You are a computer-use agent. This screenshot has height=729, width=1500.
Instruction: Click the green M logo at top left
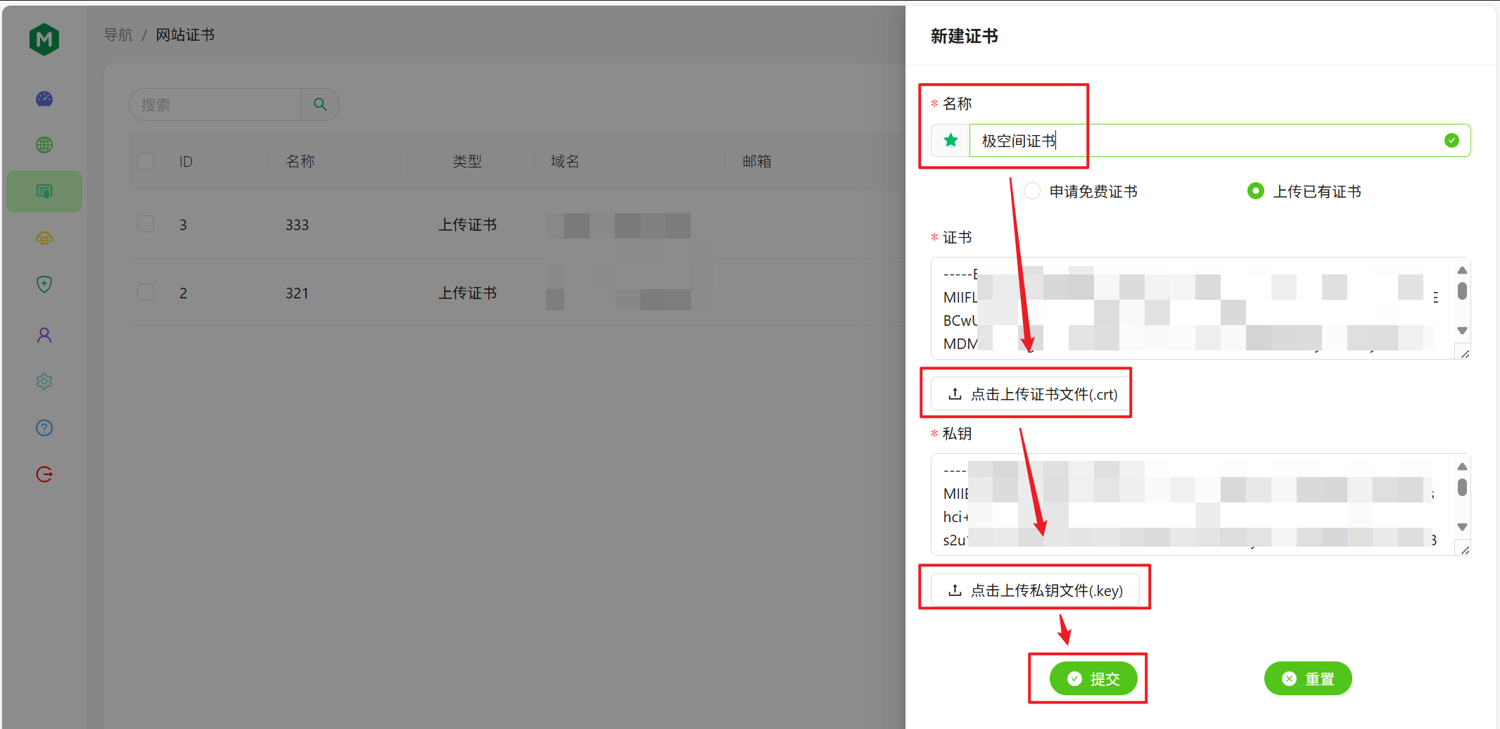pos(44,39)
